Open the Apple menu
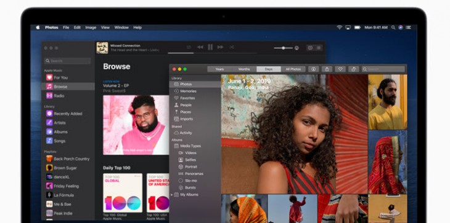450x223 pixels. click(38, 28)
